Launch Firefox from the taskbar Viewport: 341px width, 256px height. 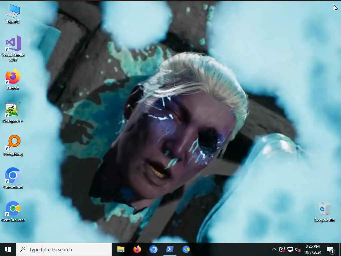(137, 249)
